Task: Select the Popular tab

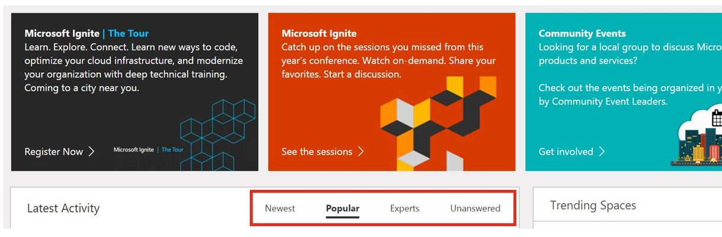Action: pyautogui.click(x=342, y=208)
